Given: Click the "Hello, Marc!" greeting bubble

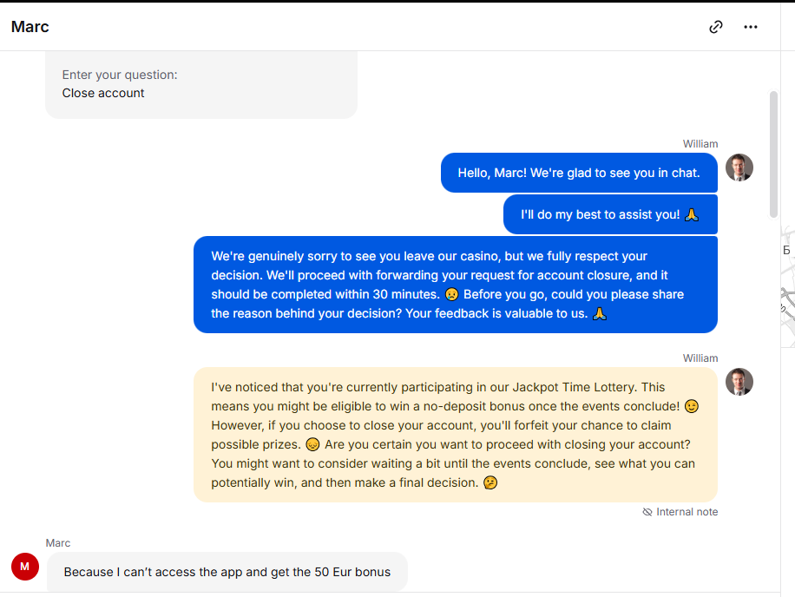Looking at the screenshot, I should pos(579,173).
